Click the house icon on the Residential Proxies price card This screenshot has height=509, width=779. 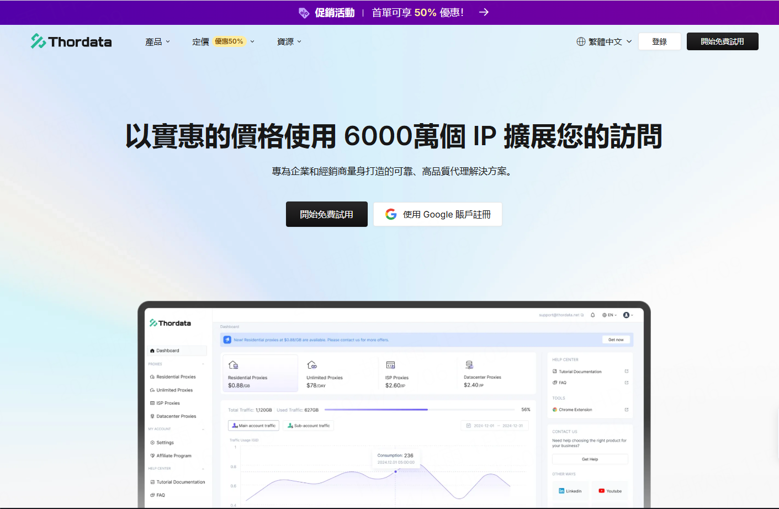point(233,365)
